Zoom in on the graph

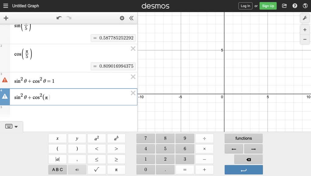305,30
